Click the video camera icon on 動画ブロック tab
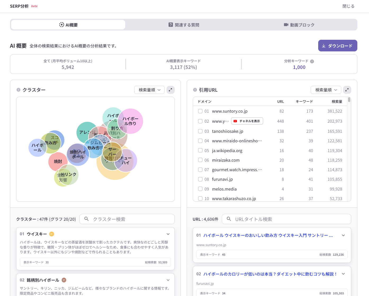Screen dimensions: 369x296 click(286, 25)
